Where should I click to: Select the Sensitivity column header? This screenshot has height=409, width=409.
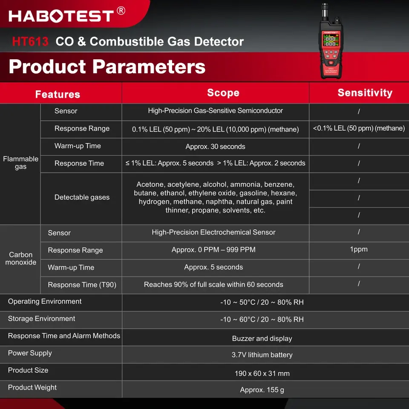pos(365,93)
